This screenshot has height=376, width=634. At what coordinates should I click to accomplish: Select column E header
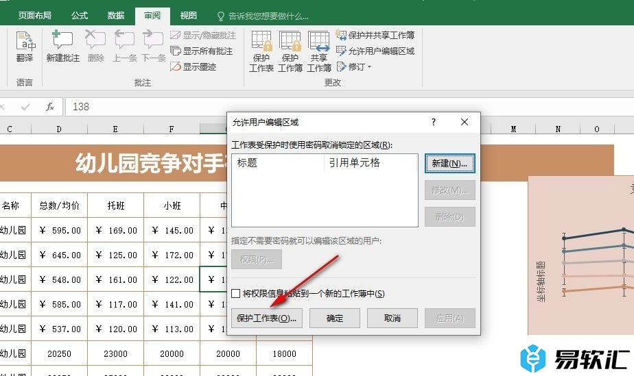[115, 129]
